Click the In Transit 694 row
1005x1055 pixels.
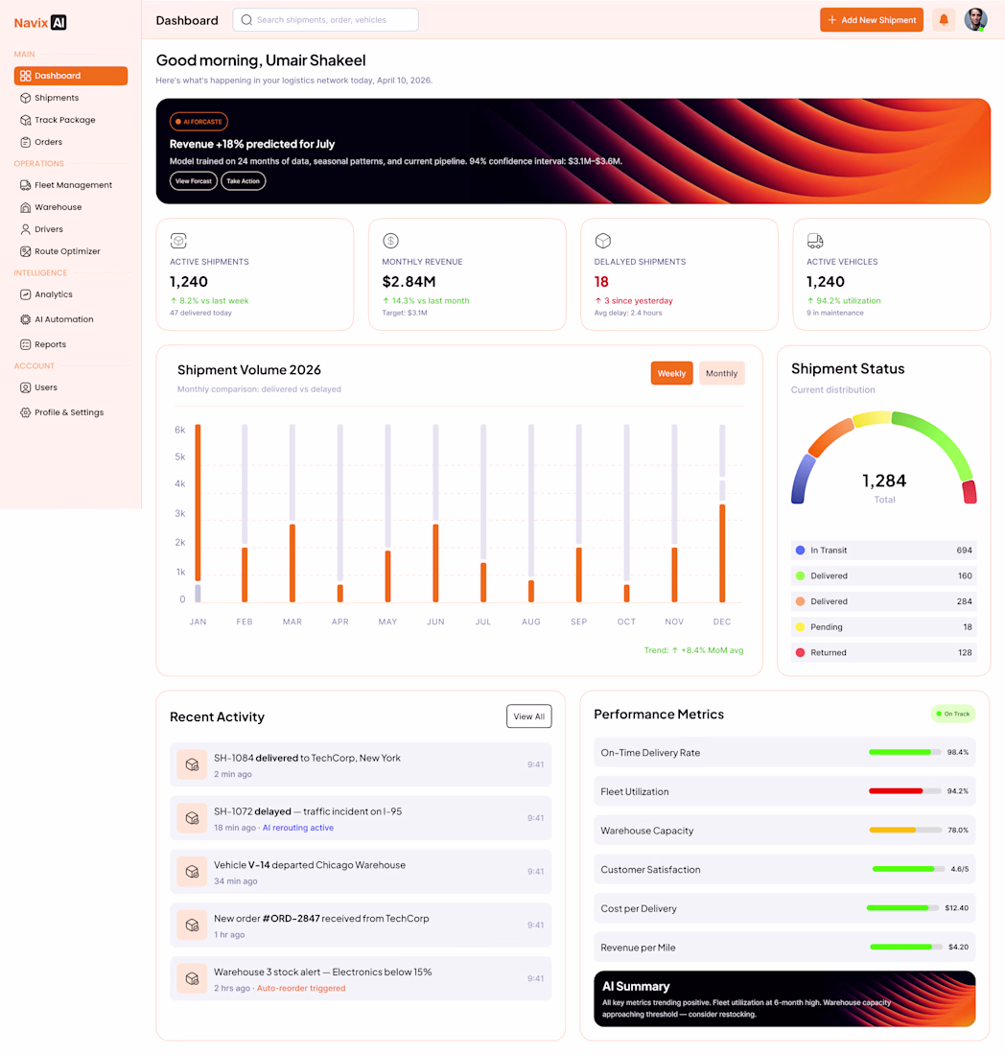884,551
